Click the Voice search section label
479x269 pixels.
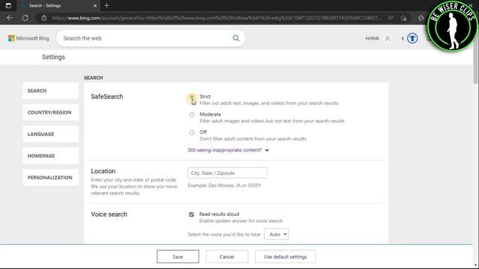(109, 214)
